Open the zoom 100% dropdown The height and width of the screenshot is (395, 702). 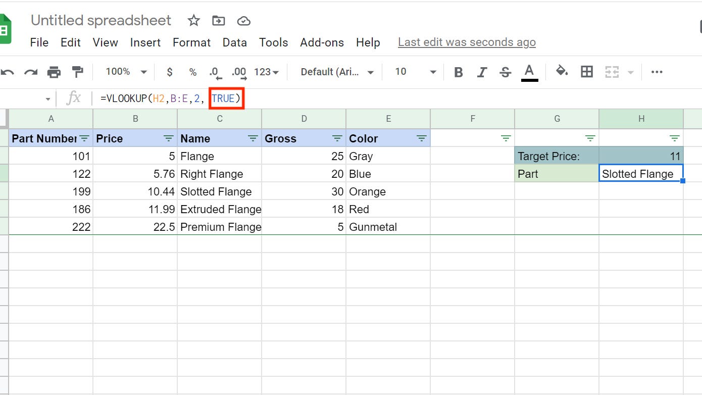tap(126, 72)
